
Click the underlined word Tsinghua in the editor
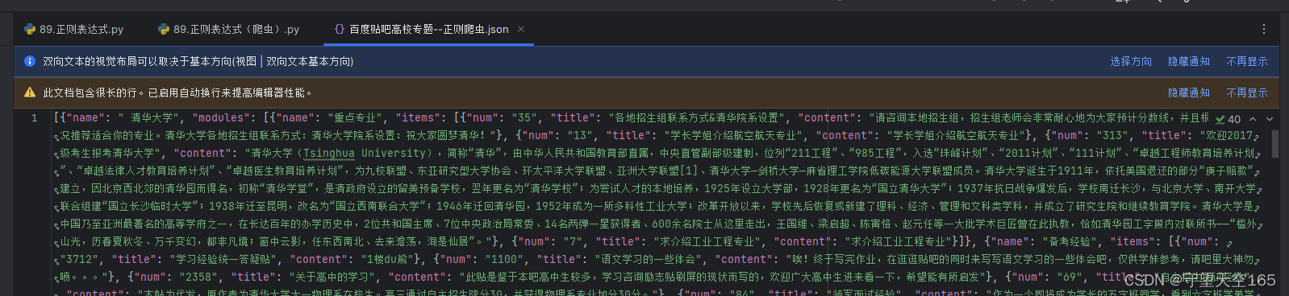(x=328, y=153)
